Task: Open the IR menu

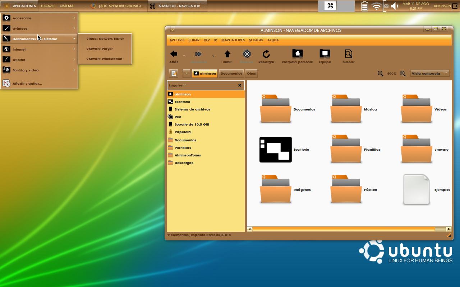Action: pos(216,40)
